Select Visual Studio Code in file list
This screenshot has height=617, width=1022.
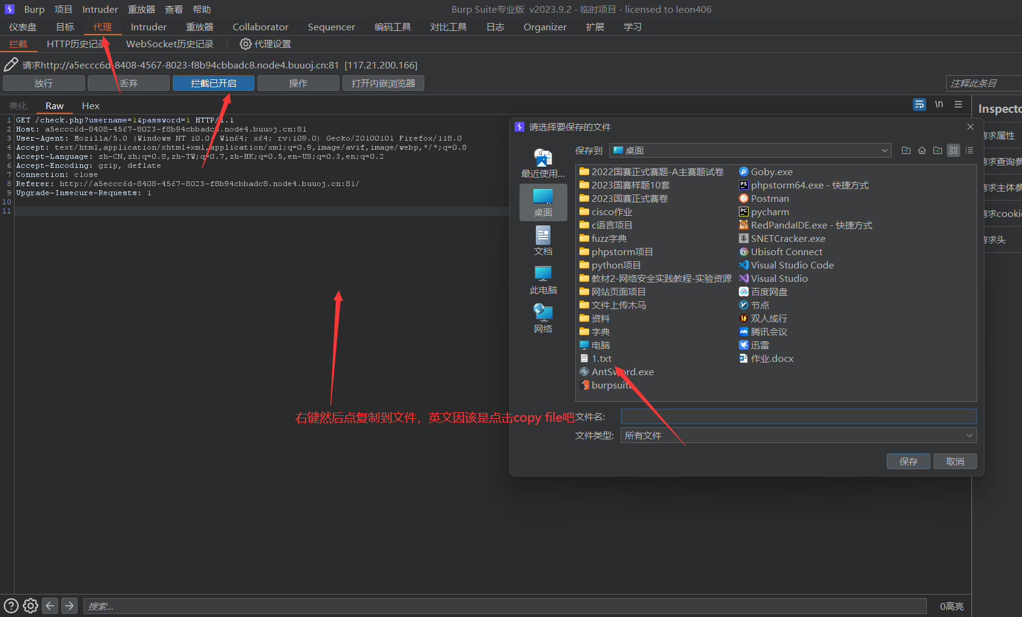click(x=786, y=265)
